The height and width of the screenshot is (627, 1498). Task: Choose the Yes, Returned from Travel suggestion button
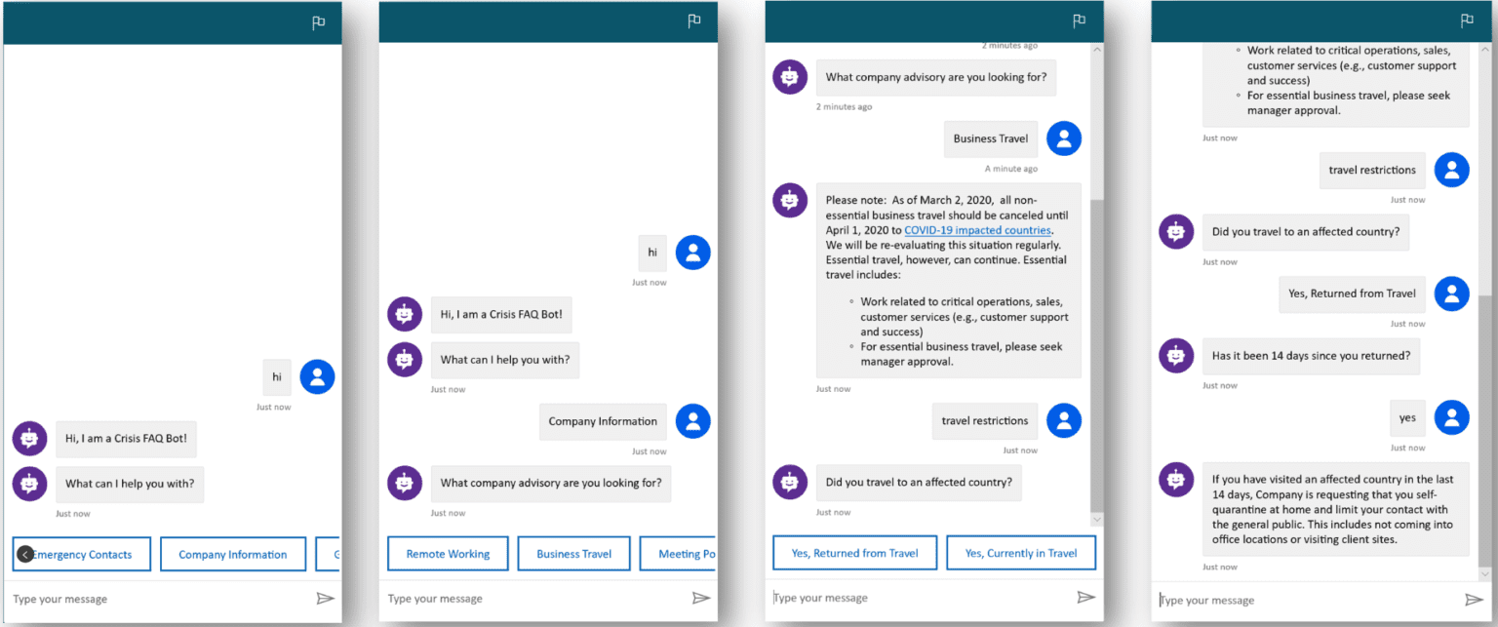[x=854, y=553]
